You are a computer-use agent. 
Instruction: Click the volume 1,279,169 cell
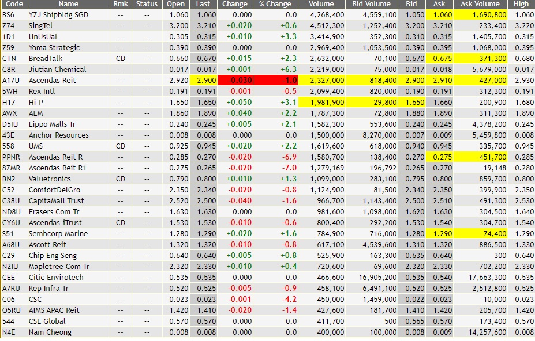(x=327, y=168)
